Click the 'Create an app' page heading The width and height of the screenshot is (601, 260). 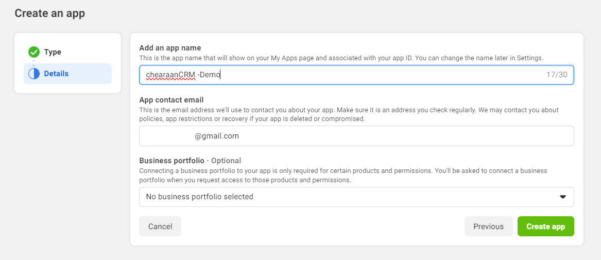pyautogui.click(x=49, y=13)
